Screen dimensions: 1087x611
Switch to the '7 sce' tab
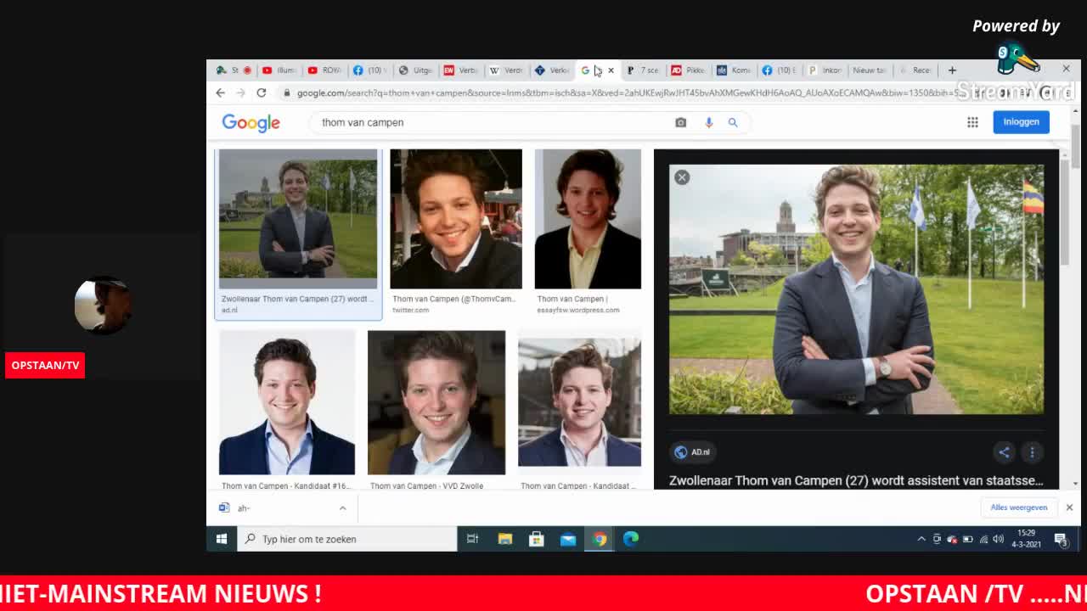pos(644,70)
